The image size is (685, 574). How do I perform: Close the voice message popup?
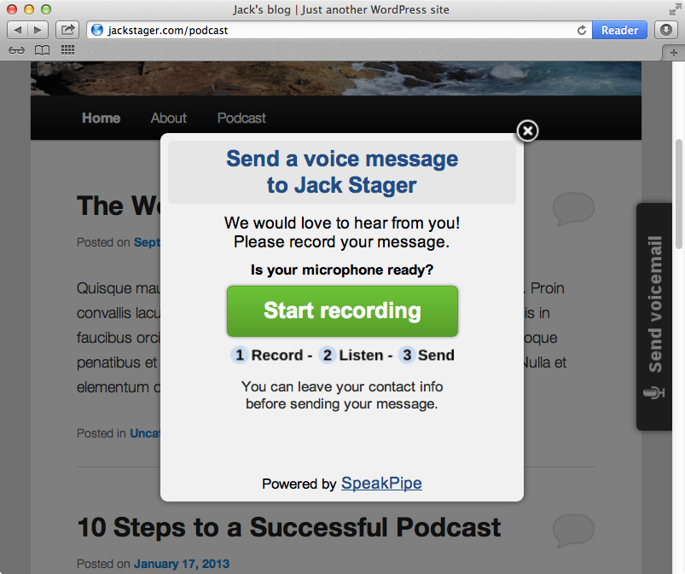528,130
